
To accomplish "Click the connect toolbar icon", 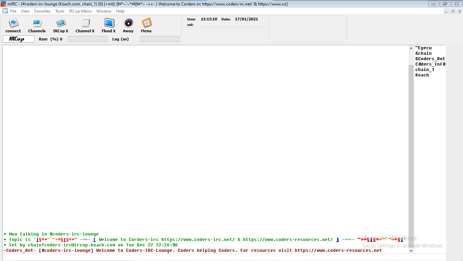I will click(x=13, y=23).
